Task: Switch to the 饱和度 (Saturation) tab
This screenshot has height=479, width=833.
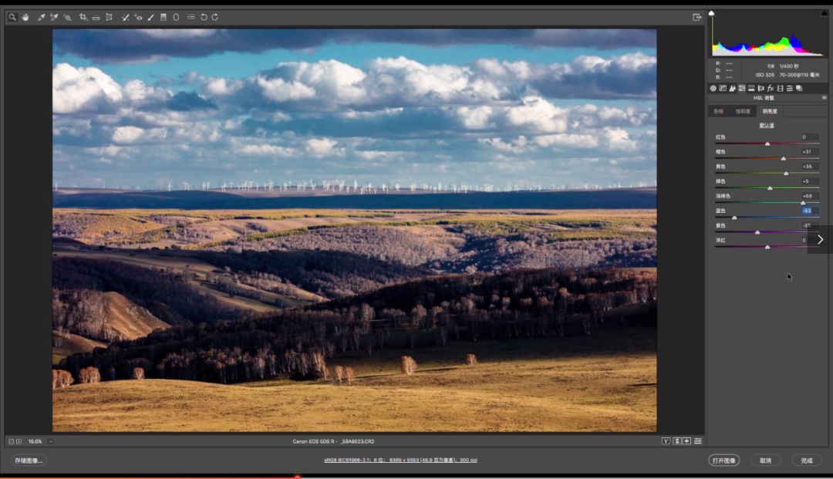Action: (743, 111)
